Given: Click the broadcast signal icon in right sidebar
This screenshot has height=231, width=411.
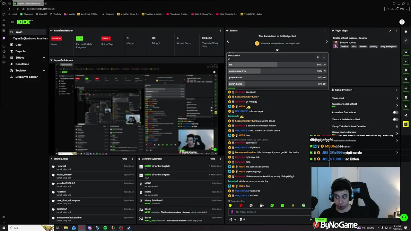Looking at the screenshot, I should tap(406, 88).
